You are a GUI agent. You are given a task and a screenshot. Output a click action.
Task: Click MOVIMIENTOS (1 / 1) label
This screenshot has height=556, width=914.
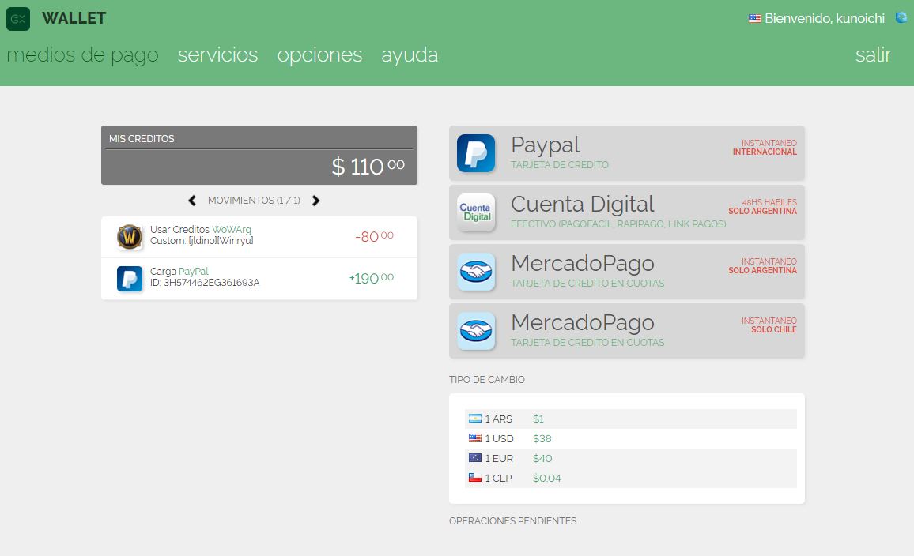pyautogui.click(x=254, y=201)
